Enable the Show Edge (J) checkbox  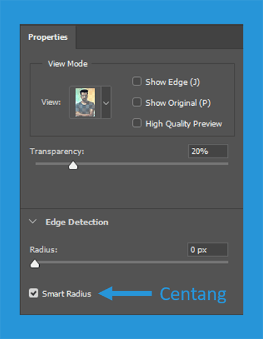pos(137,81)
